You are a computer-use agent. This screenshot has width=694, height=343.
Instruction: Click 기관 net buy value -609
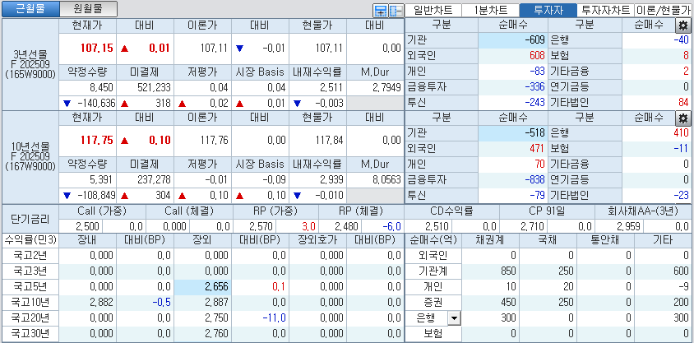(x=534, y=40)
